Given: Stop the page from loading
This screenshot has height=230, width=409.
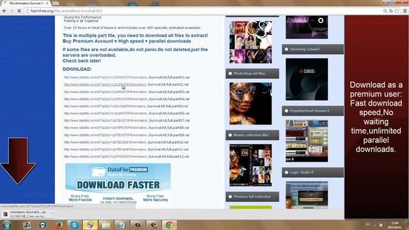Looking at the screenshot, I should 19,11.
